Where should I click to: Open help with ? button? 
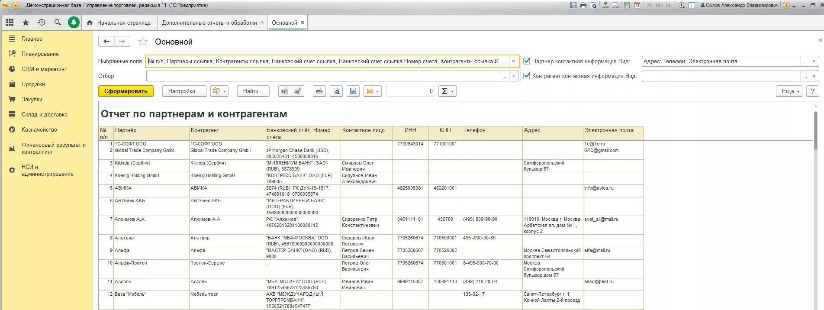coord(813,91)
